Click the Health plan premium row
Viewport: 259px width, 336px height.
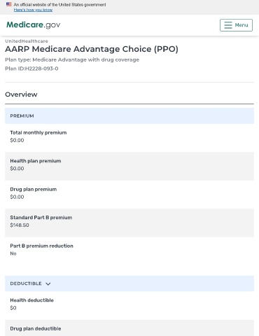click(x=129, y=166)
